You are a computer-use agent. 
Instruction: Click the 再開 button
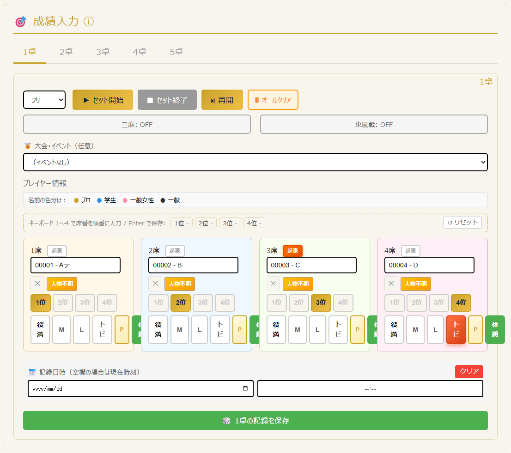pos(222,100)
